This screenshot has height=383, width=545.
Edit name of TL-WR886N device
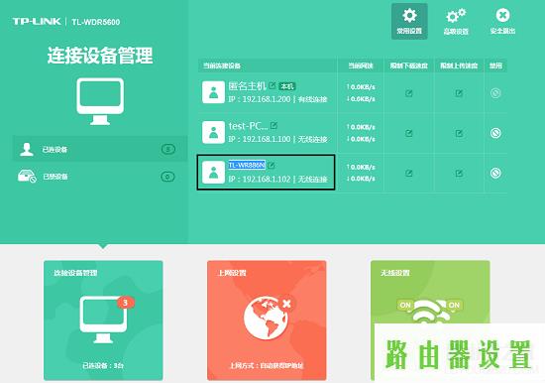[272, 166]
